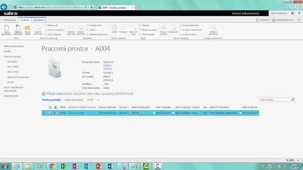This screenshot has height=170, width=303.
Task: Open Značky a poznámky ribbon icon
Action: [213, 30]
